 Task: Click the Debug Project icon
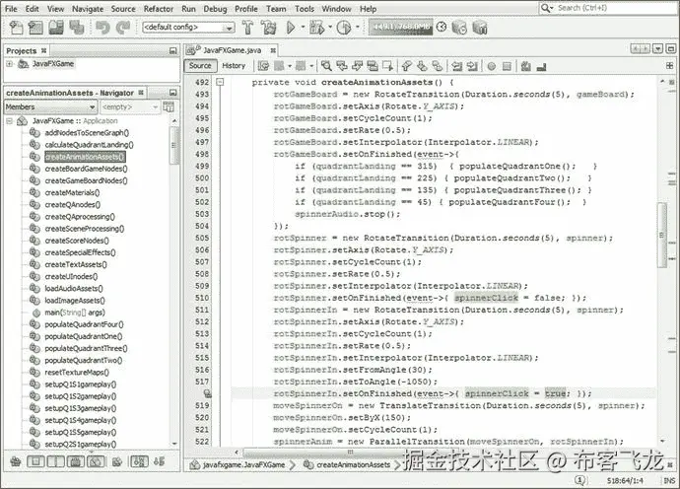(x=316, y=28)
